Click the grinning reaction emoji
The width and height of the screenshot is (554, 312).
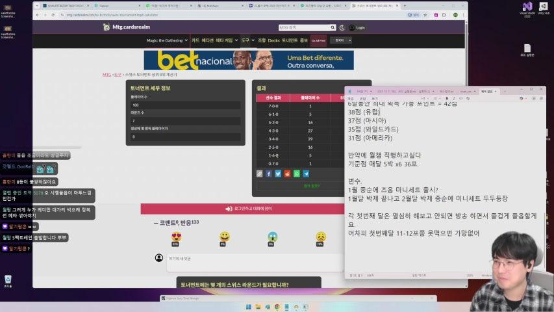224,237
